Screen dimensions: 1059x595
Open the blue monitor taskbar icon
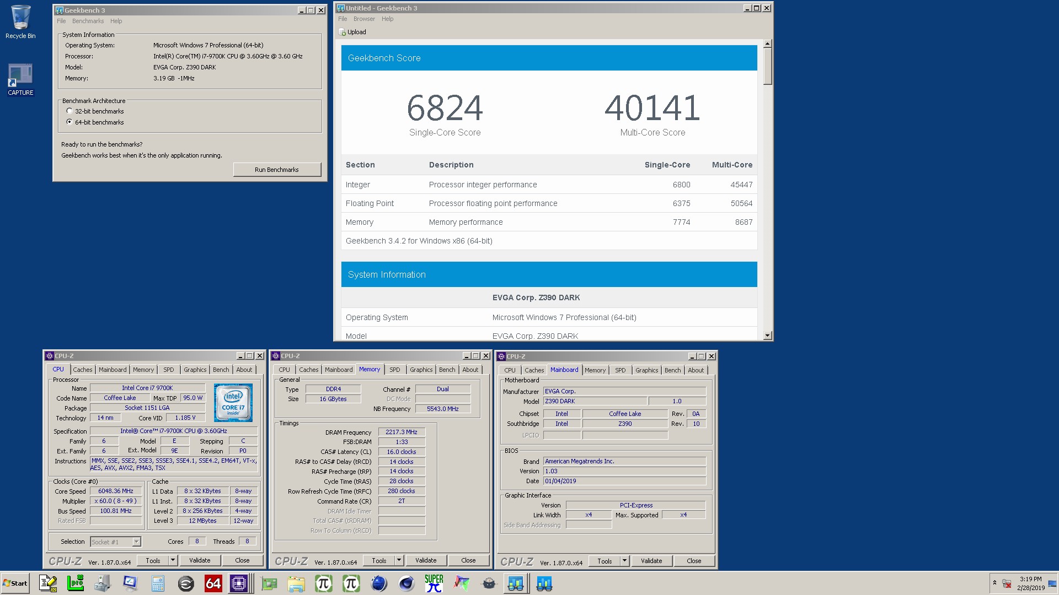[x=130, y=583]
